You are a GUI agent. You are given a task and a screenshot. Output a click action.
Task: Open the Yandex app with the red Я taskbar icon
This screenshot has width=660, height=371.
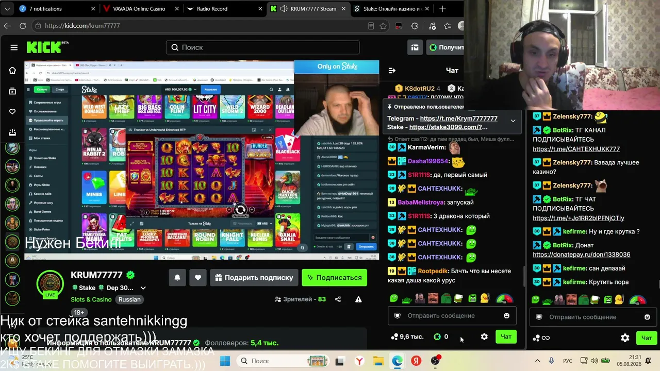[x=416, y=361]
